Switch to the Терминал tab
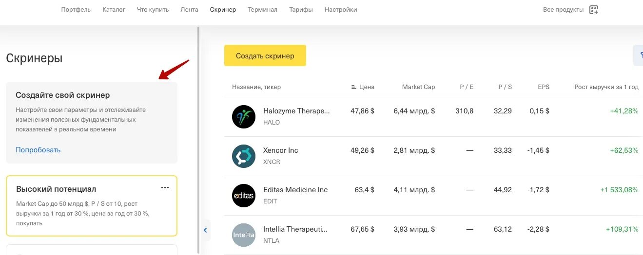Viewport: 643px width, 255px height. tap(262, 10)
